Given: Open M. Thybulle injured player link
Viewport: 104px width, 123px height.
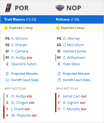Looking at the screenshot, I should pyautogui.click(x=21, y=116).
